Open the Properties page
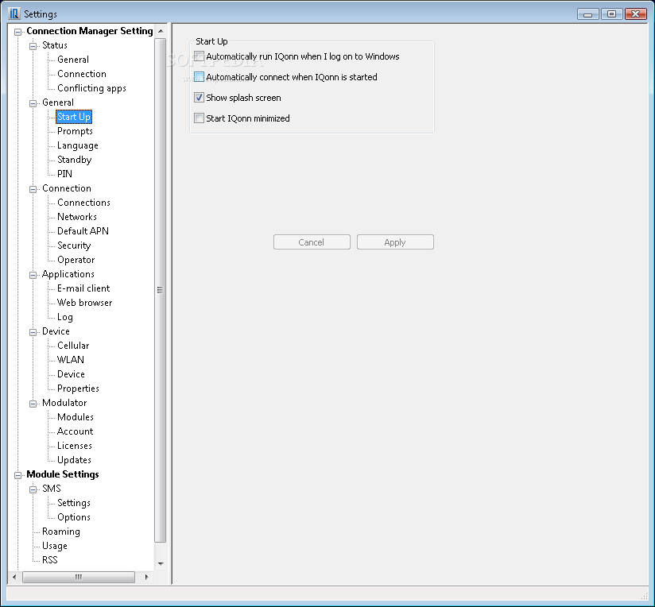 click(78, 389)
